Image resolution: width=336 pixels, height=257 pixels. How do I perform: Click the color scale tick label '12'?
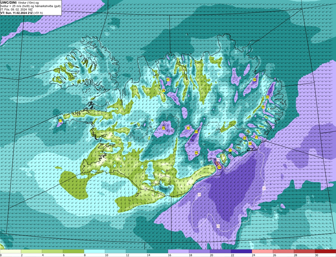point(127,255)
